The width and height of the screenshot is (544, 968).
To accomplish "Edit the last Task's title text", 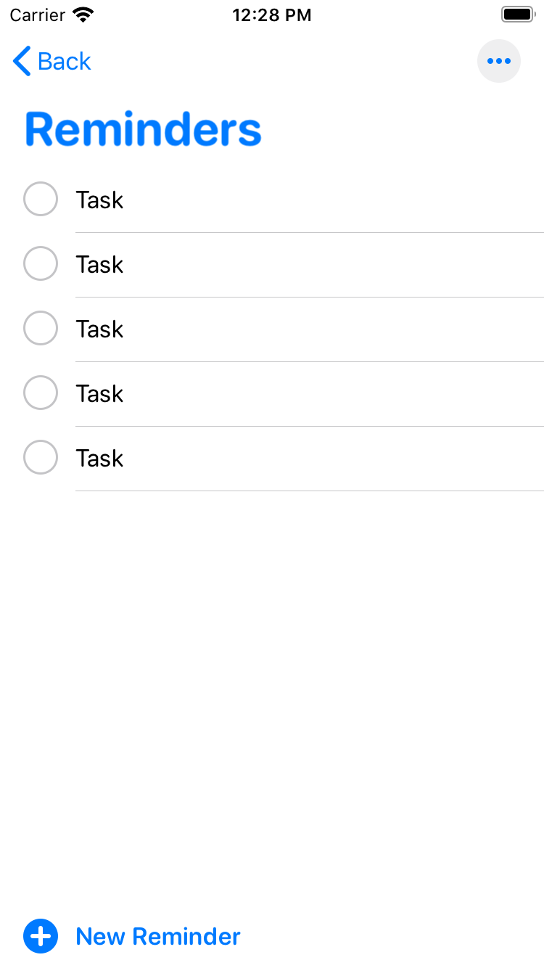I will click(x=99, y=458).
